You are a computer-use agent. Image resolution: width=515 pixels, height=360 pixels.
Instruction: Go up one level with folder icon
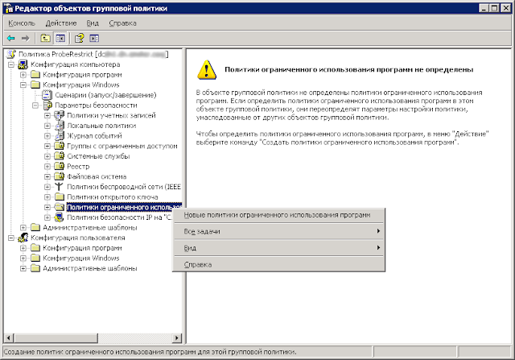pos(45,39)
